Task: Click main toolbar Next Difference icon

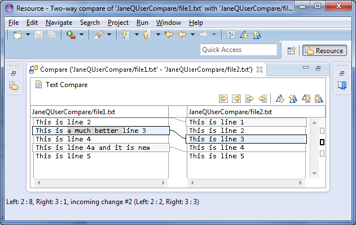Action: point(244,35)
